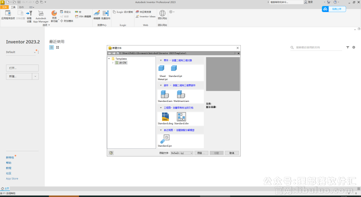Pick the Standard.dwg drawing template
Image resolution: width=361 pixels, height=197 pixels.
pyautogui.click(x=165, y=117)
